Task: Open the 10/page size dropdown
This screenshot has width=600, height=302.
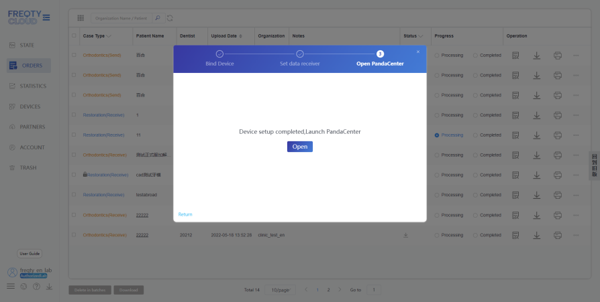Action: [280, 290]
